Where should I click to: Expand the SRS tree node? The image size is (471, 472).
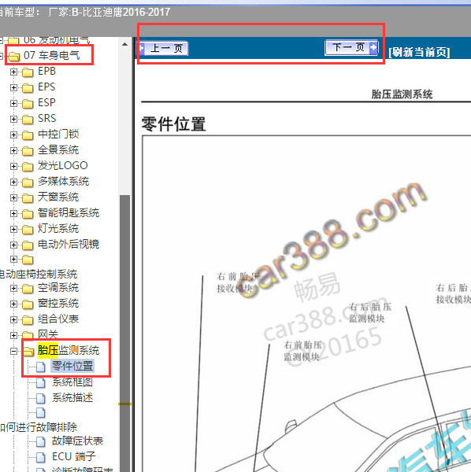(x=13, y=120)
